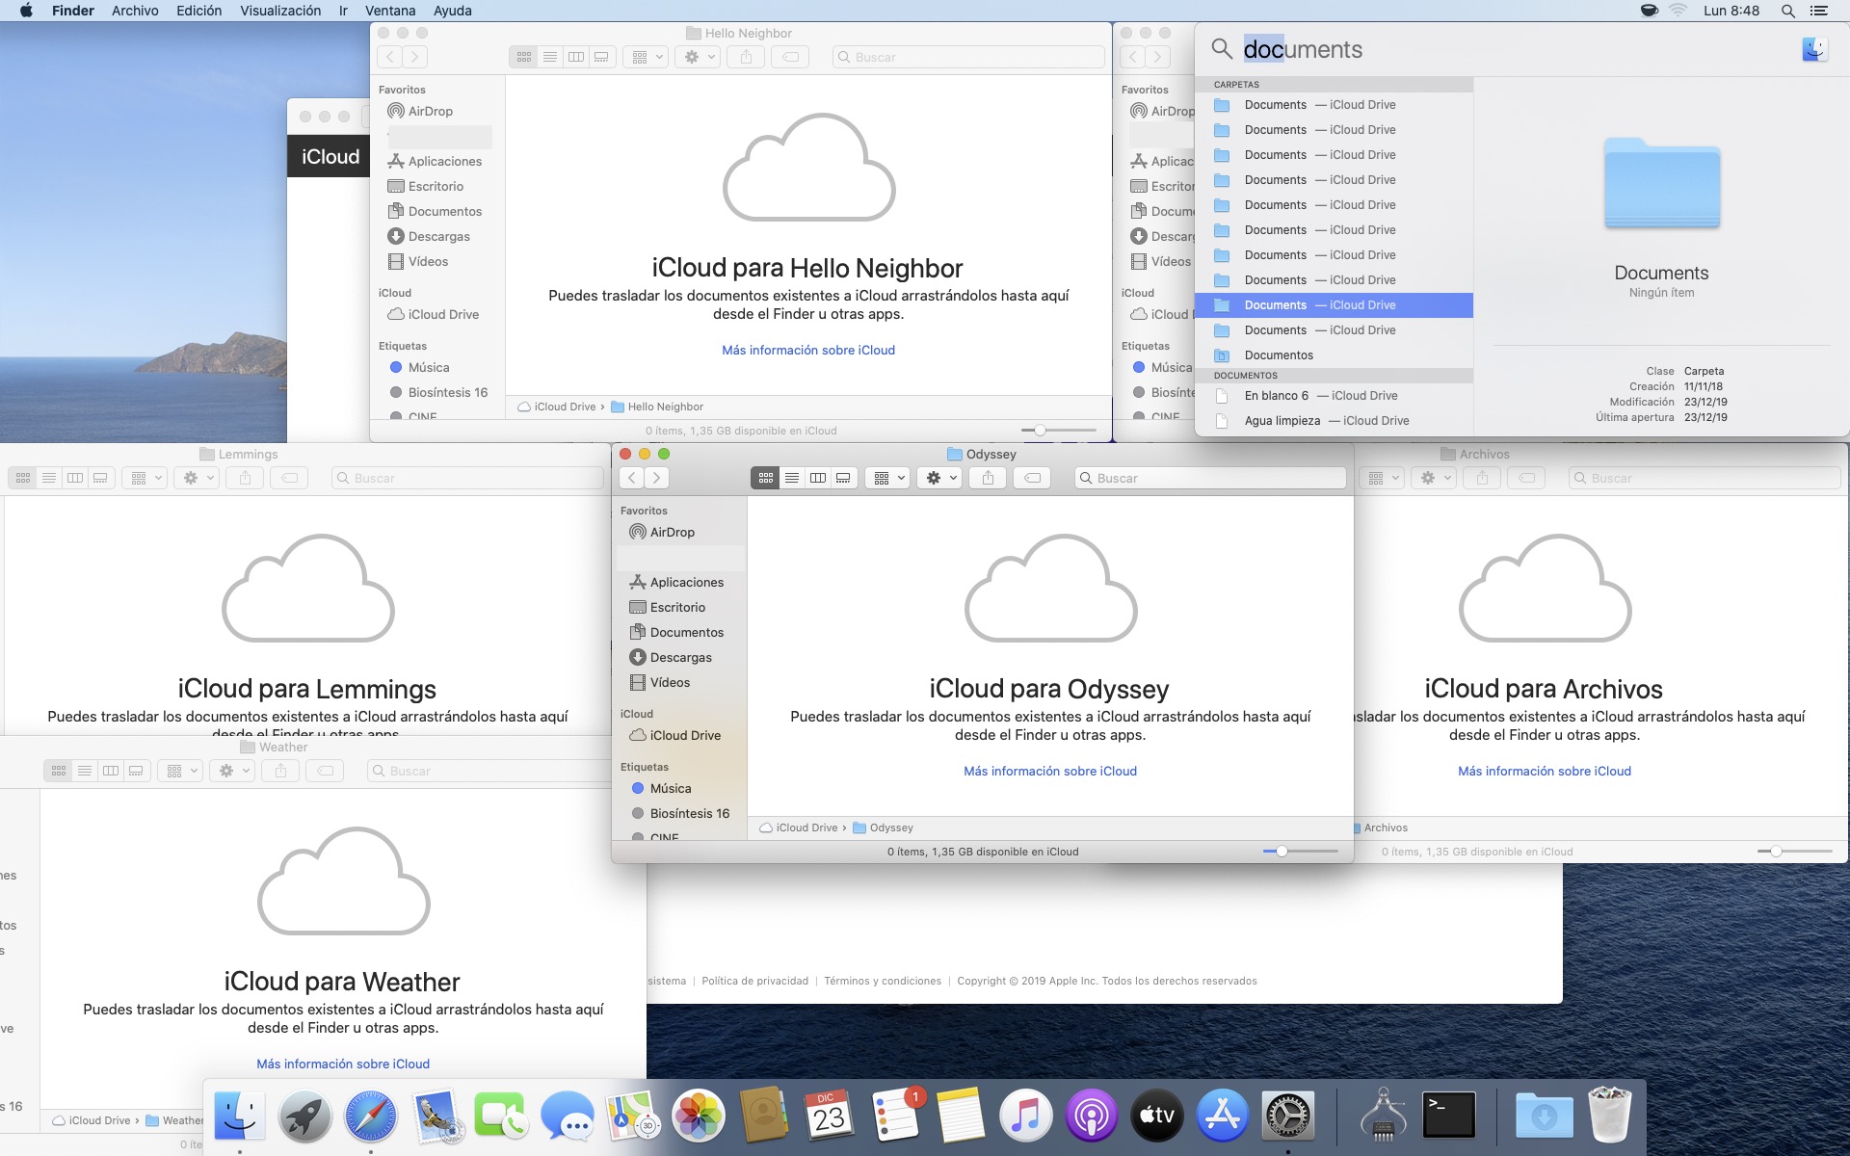The image size is (1850, 1156).
Task: Go forward in Odyssey Finder window
Action: (x=657, y=478)
